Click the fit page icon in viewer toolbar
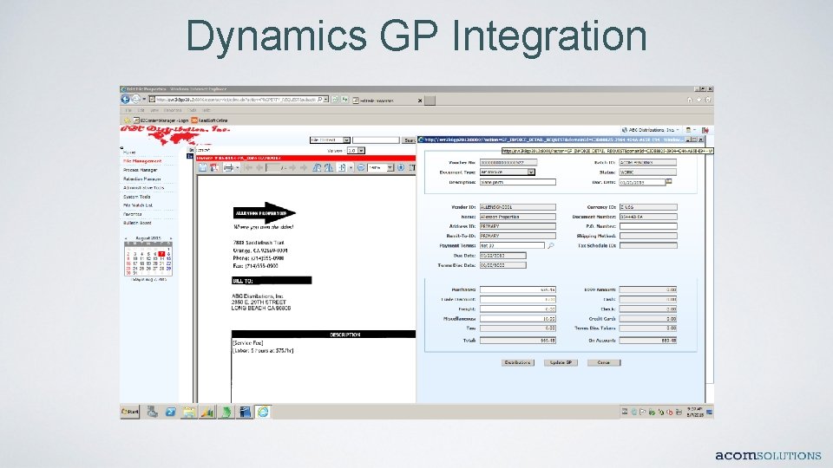 point(342,167)
